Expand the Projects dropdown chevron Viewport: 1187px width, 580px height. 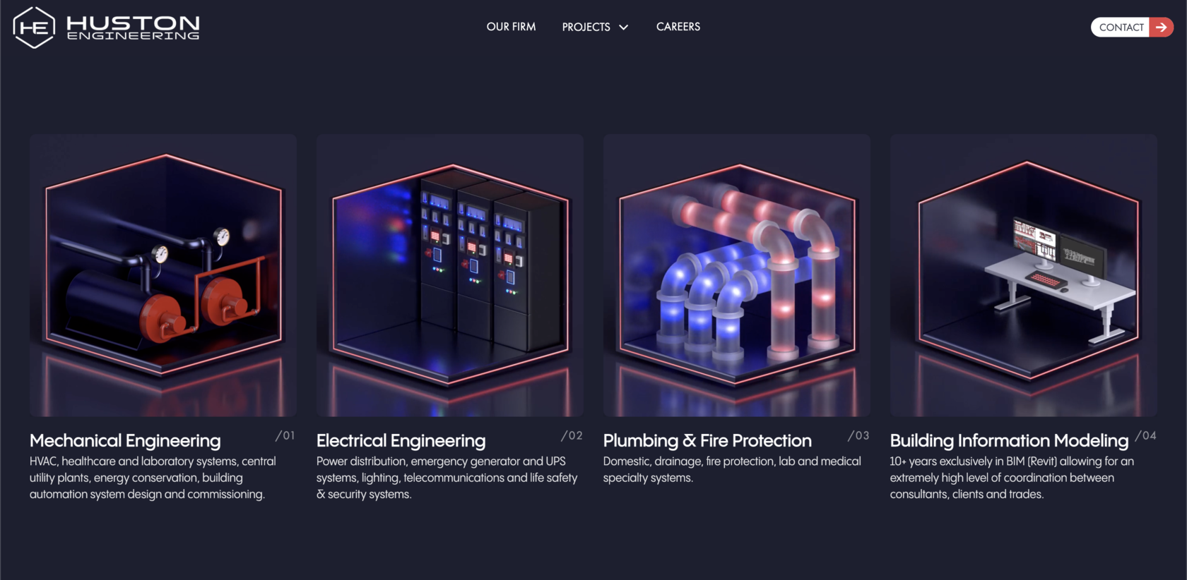[623, 28]
